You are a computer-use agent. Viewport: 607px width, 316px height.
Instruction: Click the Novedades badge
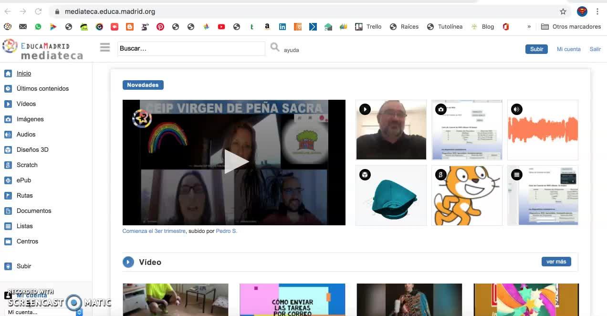(143, 85)
